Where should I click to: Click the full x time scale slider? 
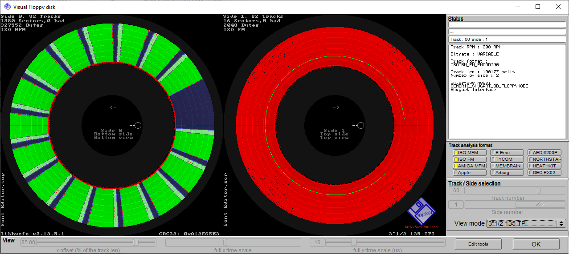click(233, 242)
